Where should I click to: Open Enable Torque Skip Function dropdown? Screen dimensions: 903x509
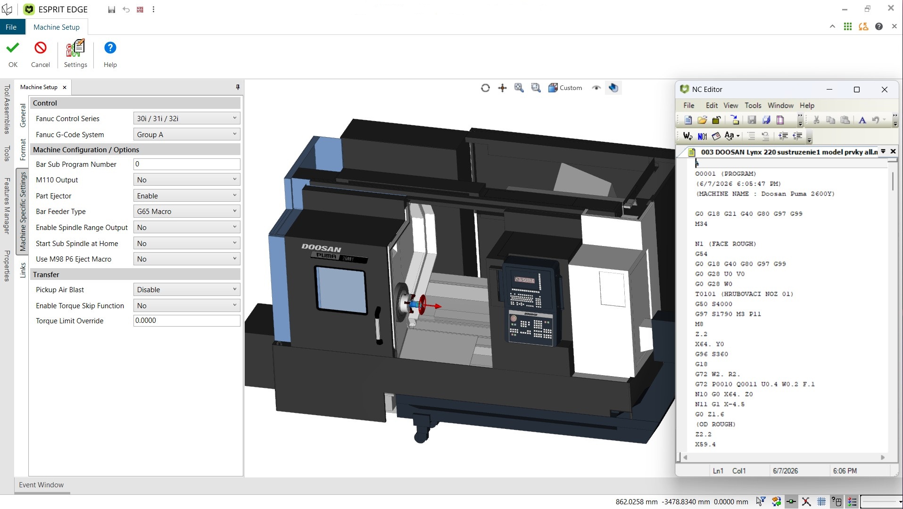pos(187,305)
